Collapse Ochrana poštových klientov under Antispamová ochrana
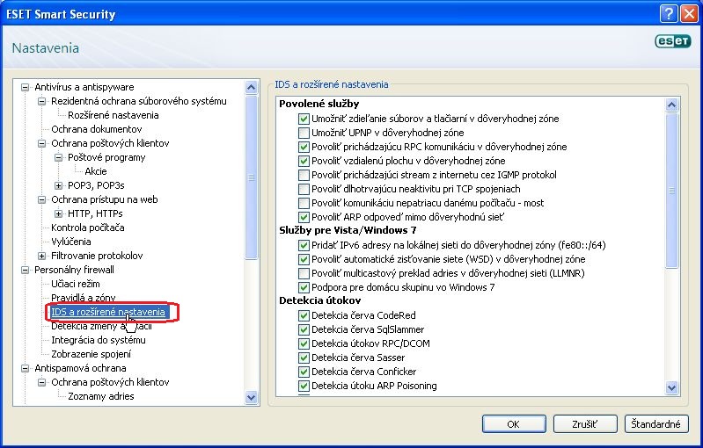Screen dimensions: 703x448 tap(41, 383)
